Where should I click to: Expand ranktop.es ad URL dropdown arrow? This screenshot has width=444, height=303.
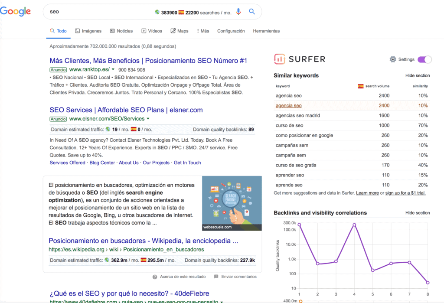click(x=113, y=69)
